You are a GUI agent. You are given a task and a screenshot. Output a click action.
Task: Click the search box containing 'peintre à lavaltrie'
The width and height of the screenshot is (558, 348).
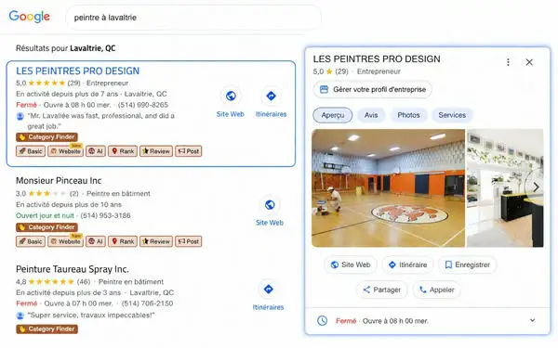[193, 18]
